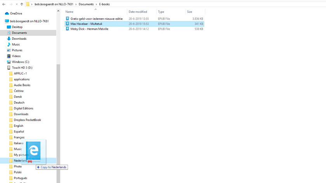
Task: Open the Downloads sidebar icon under this PC
Action: coord(9,39)
